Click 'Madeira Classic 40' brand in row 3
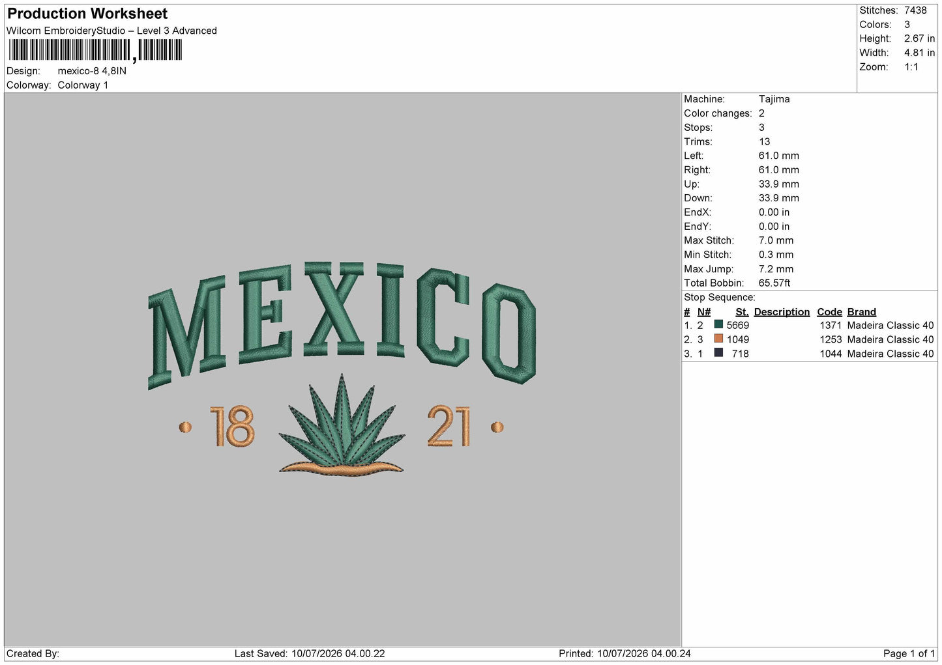The image size is (942, 665). click(890, 354)
